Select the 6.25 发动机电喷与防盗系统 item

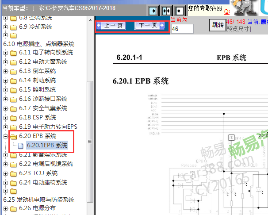click(x=39, y=200)
